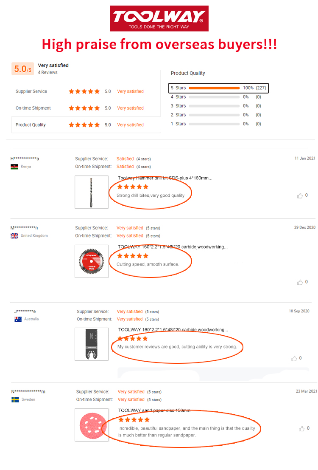
Task: Open the red sandpaper disc thumbnail
Action: tap(92, 425)
